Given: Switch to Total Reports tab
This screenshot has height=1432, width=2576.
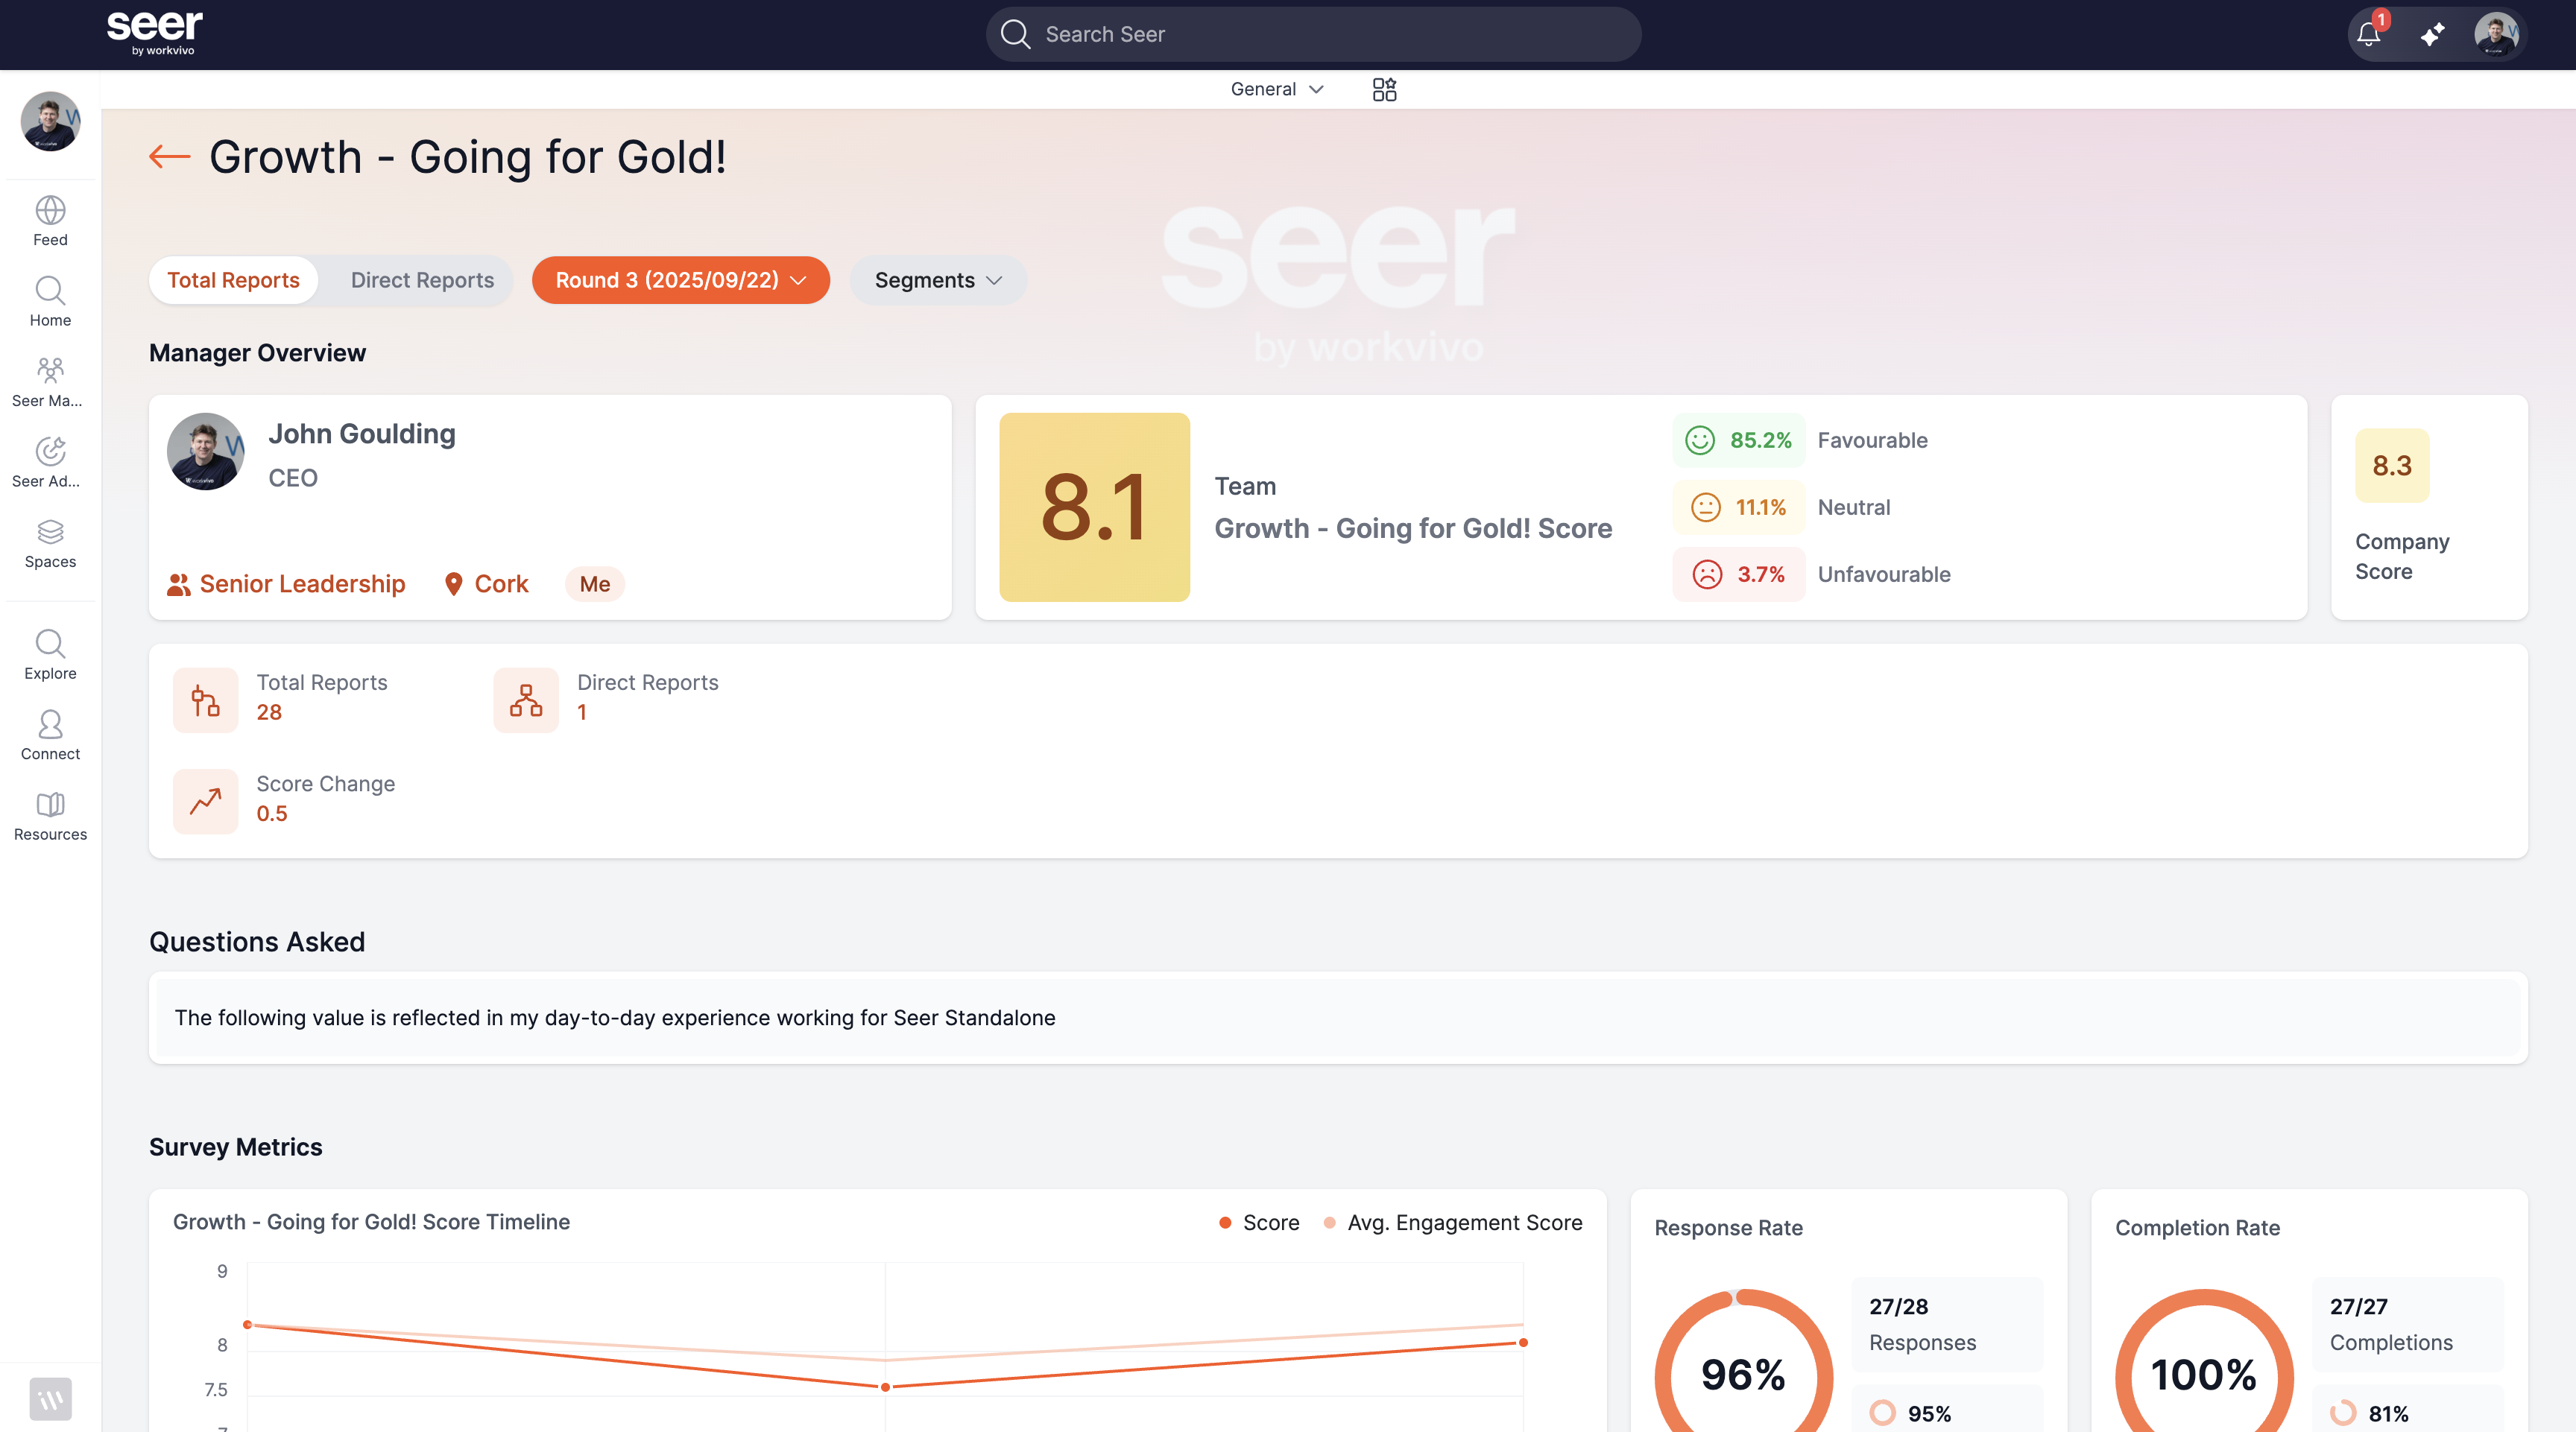Looking at the screenshot, I should (233, 280).
